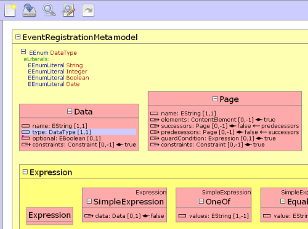
Task: Collapse the Equal class box
Action: pyautogui.click(x=283, y=201)
